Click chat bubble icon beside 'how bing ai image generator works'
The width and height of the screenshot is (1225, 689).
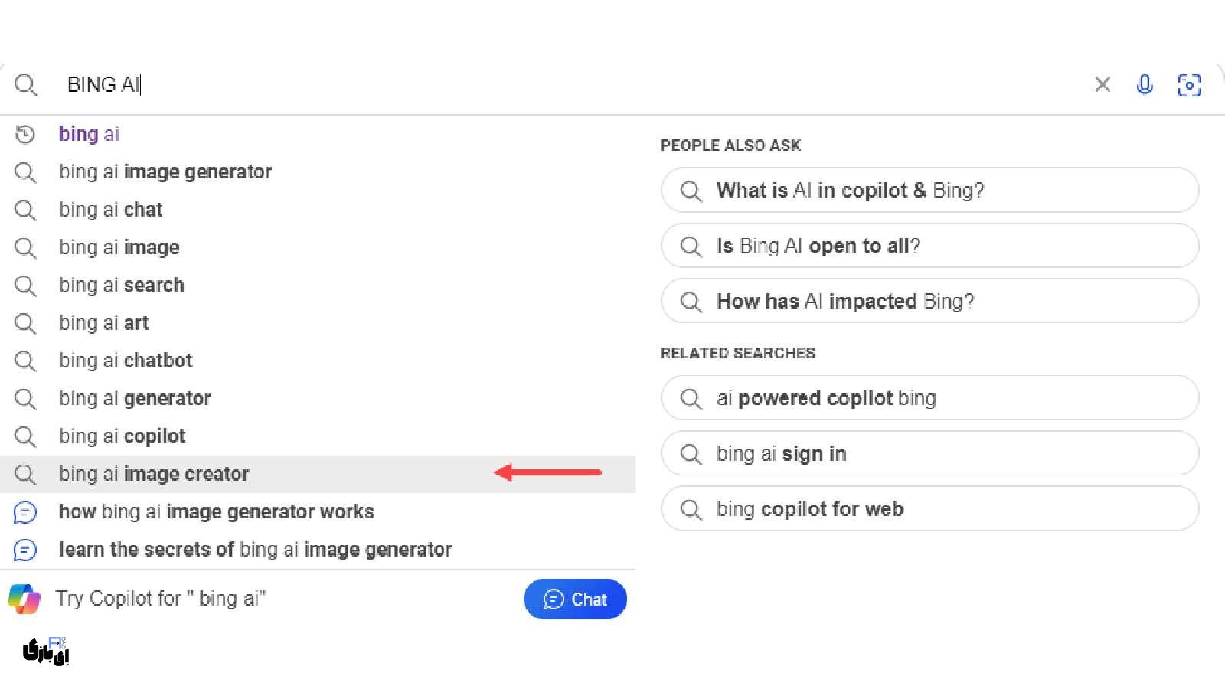25,511
